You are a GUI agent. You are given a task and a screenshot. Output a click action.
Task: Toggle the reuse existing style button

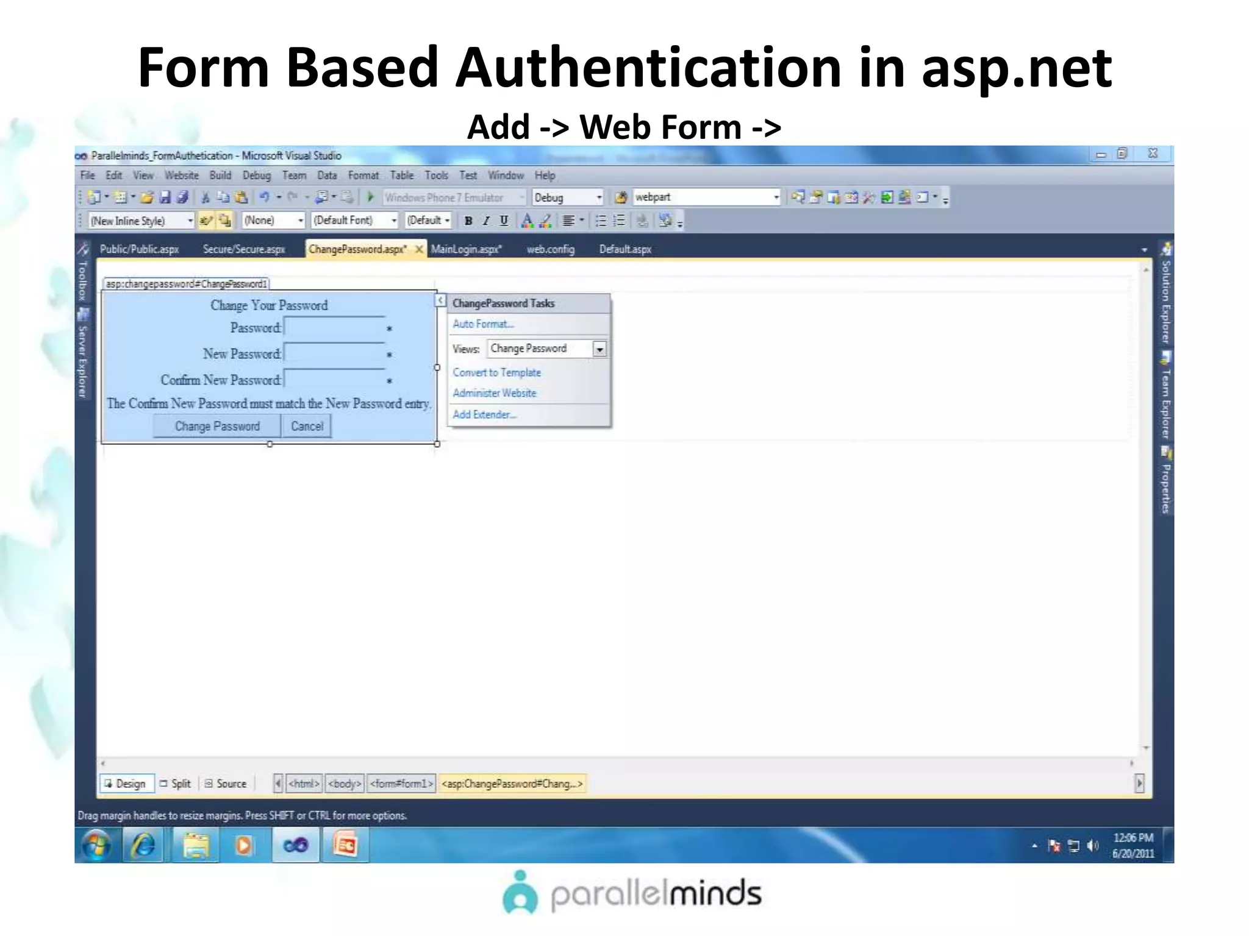click(224, 221)
